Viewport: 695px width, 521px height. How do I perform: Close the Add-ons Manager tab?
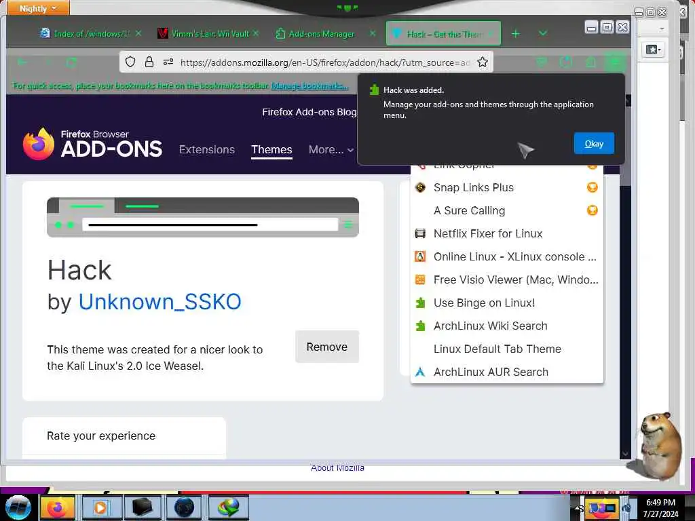373,34
